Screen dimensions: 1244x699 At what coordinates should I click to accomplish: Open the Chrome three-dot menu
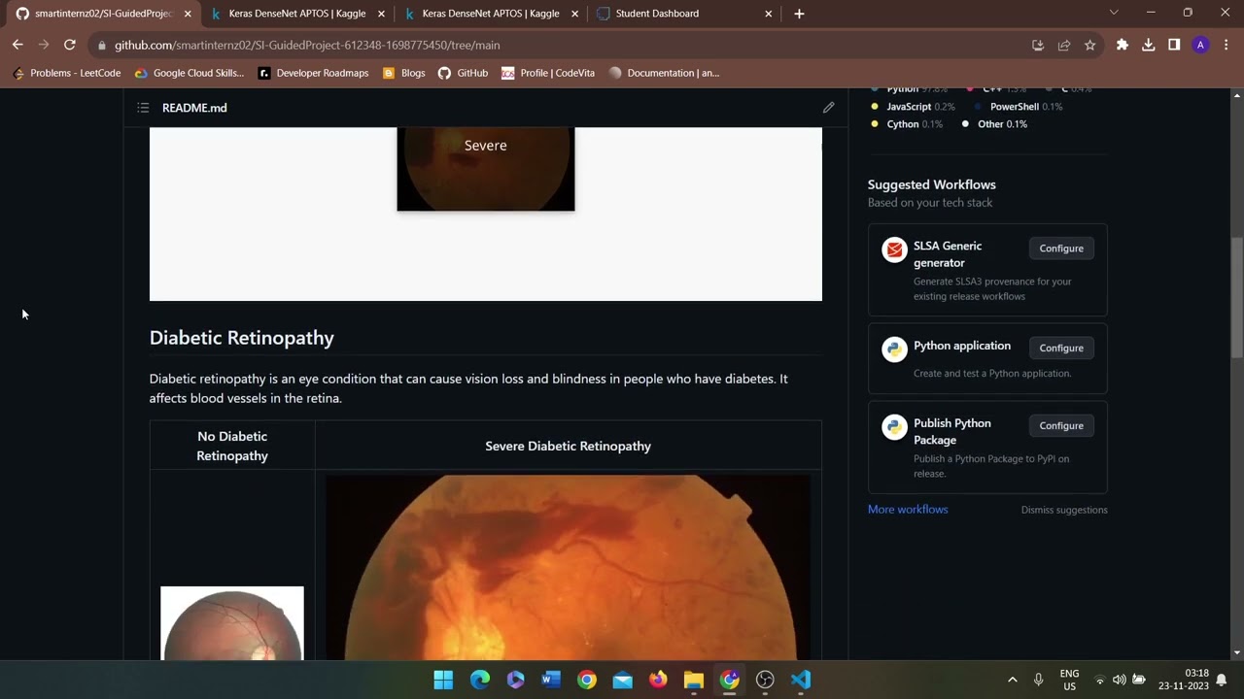coord(1226,45)
